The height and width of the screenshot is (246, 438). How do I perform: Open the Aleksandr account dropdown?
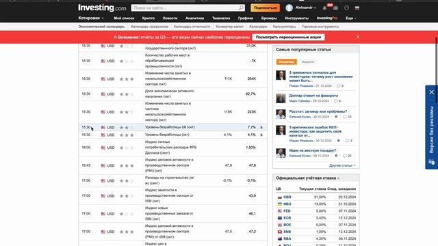306,8
